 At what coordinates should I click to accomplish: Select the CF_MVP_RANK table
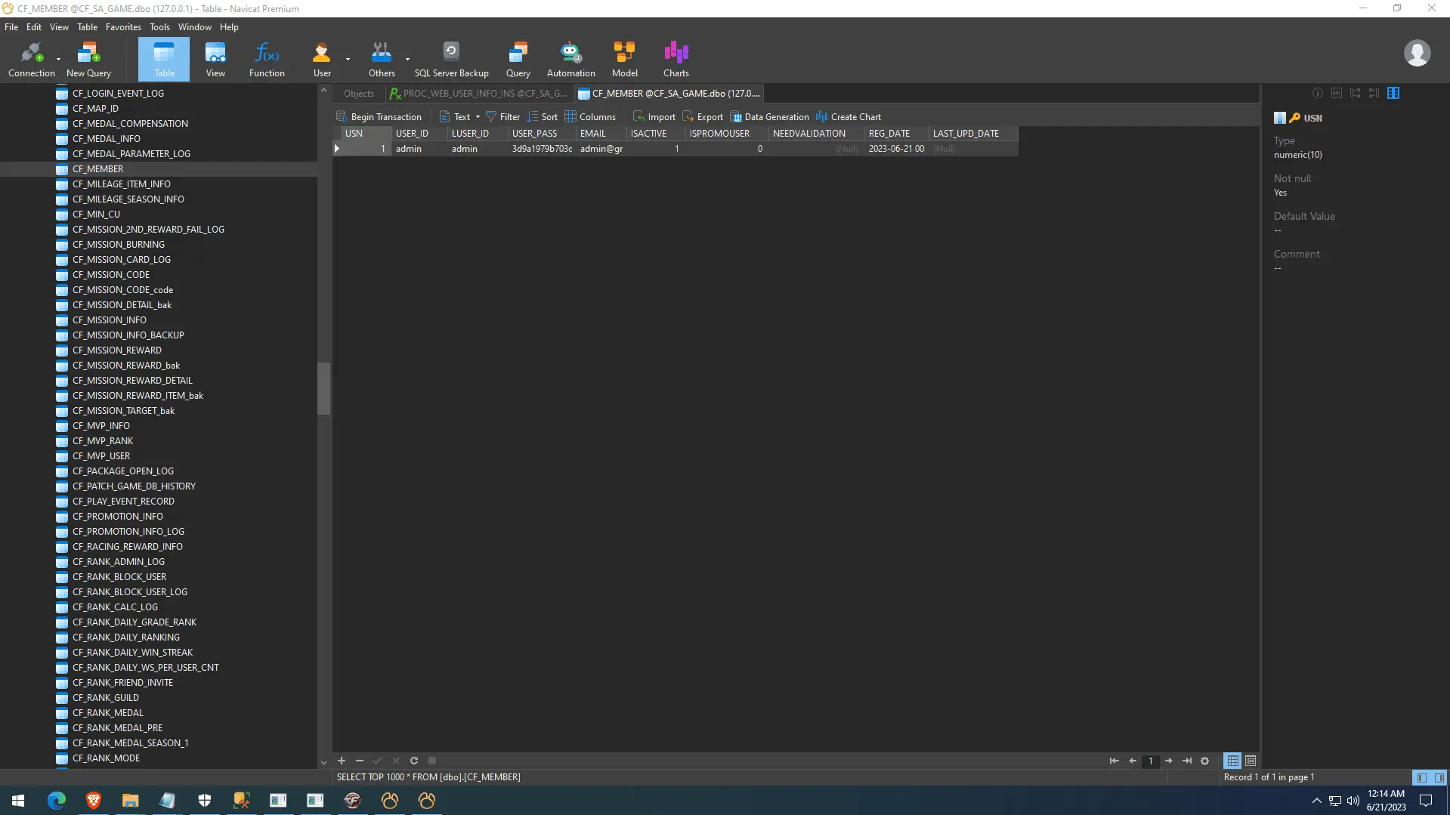point(102,441)
